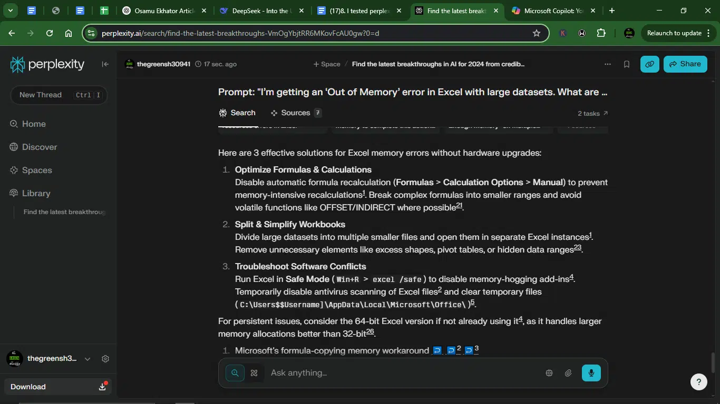Start a New Thread
Image resolution: width=720 pixels, height=404 pixels.
click(59, 95)
